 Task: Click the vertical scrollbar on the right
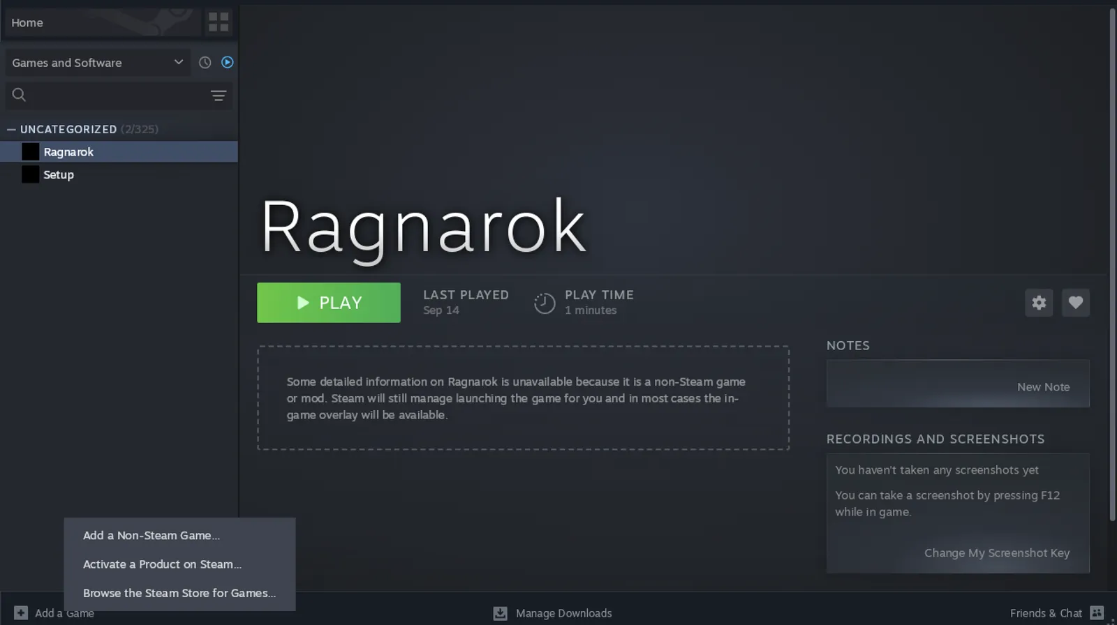[1112, 265]
